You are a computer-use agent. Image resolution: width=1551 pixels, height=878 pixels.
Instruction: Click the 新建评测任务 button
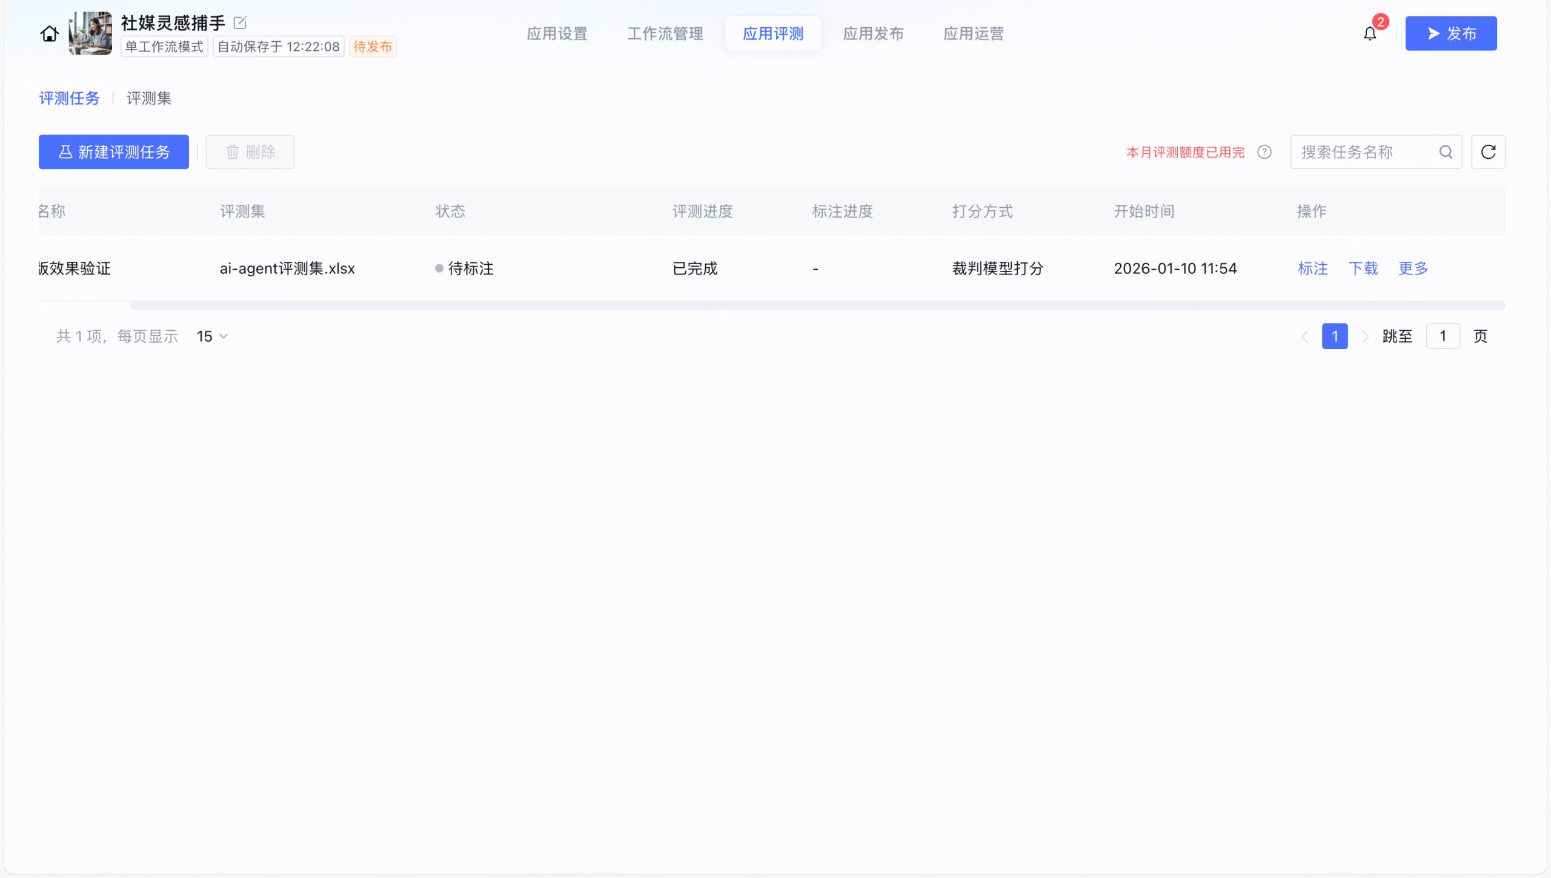tap(114, 152)
